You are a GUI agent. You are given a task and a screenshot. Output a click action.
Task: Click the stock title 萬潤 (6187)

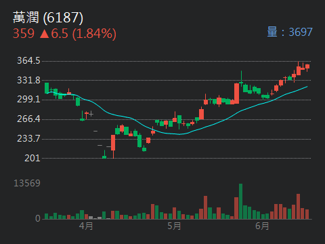coord(48,18)
